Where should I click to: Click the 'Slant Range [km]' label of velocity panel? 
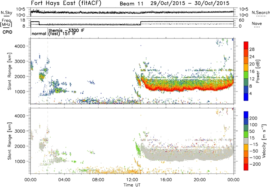(x=9, y=141)
